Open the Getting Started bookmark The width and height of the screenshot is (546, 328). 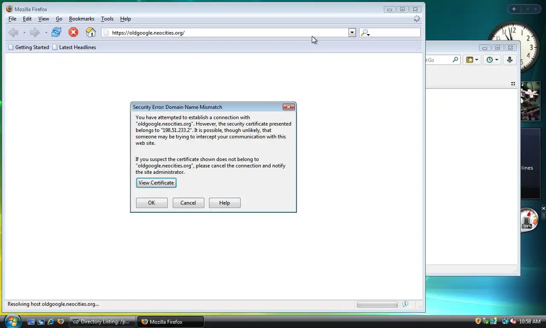click(x=29, y=47)
